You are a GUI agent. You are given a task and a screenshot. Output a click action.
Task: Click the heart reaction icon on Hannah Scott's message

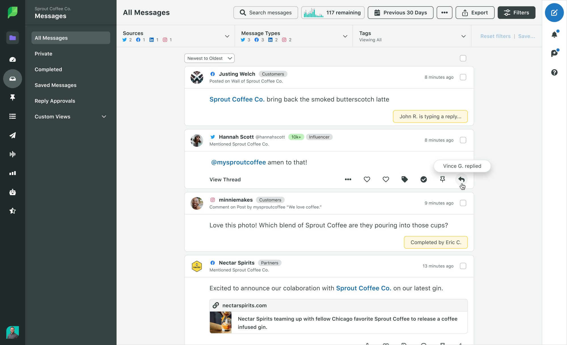367,179
